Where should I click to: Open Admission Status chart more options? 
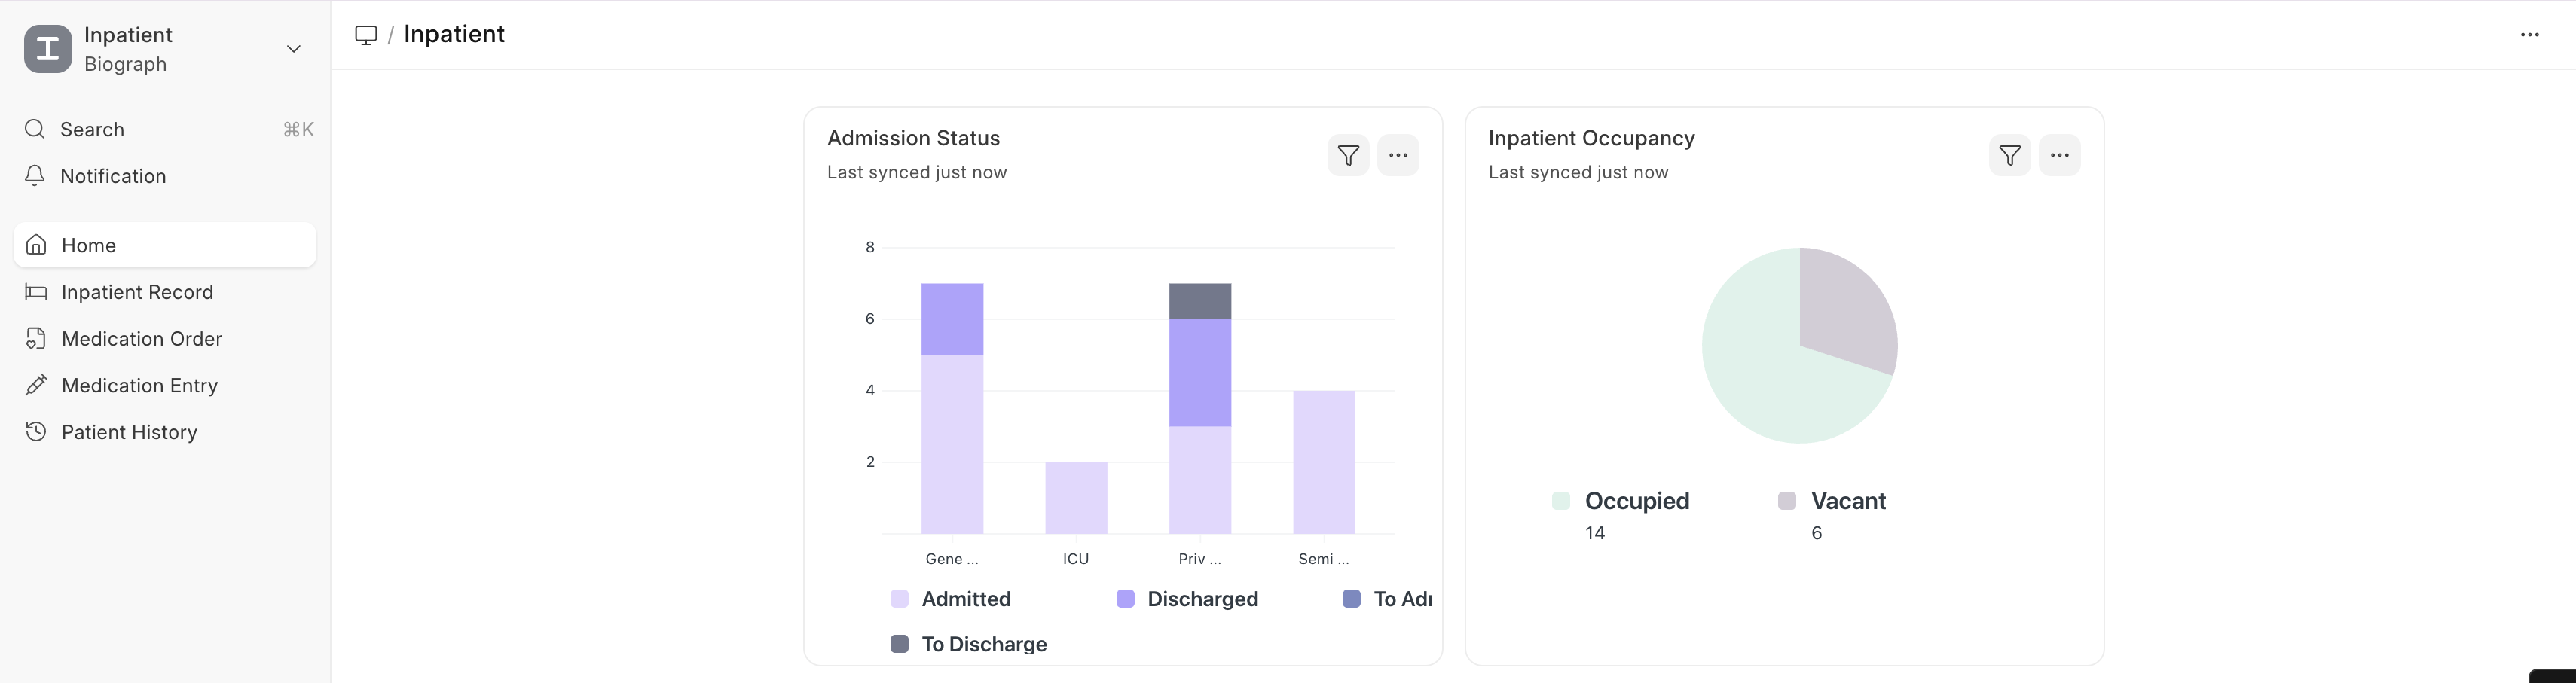point(1398,155)
